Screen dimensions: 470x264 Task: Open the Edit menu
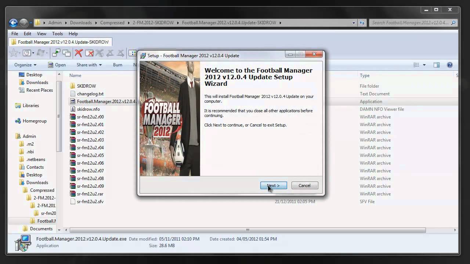pyautogui.click(x=28, y=34)
